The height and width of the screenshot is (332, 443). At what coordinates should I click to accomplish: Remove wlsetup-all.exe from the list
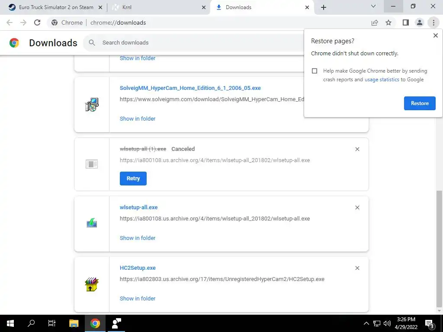(x=357, y=207)
